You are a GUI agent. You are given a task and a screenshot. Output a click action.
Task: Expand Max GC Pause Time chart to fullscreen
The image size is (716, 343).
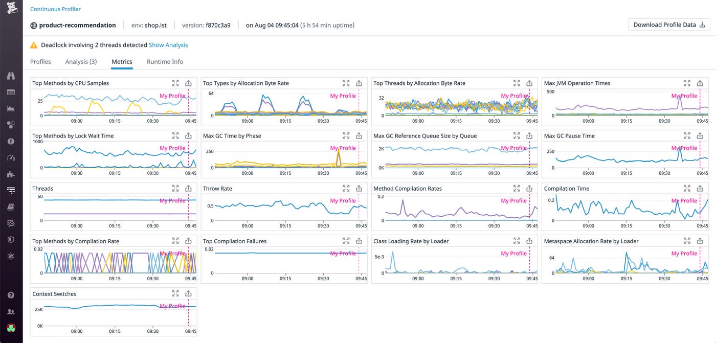pos(687,135)
